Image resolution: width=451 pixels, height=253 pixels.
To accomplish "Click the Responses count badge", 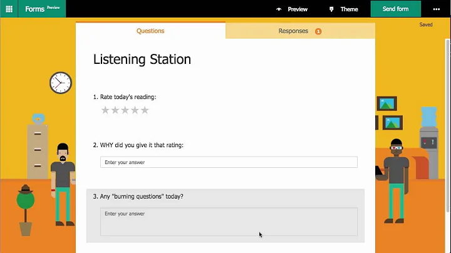I will click(318, 31).
